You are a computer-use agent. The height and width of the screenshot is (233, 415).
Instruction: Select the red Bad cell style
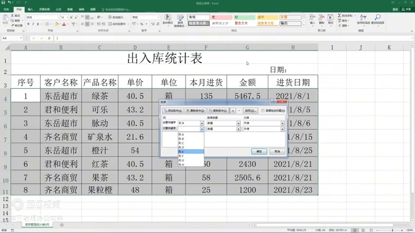click(221, 17)
